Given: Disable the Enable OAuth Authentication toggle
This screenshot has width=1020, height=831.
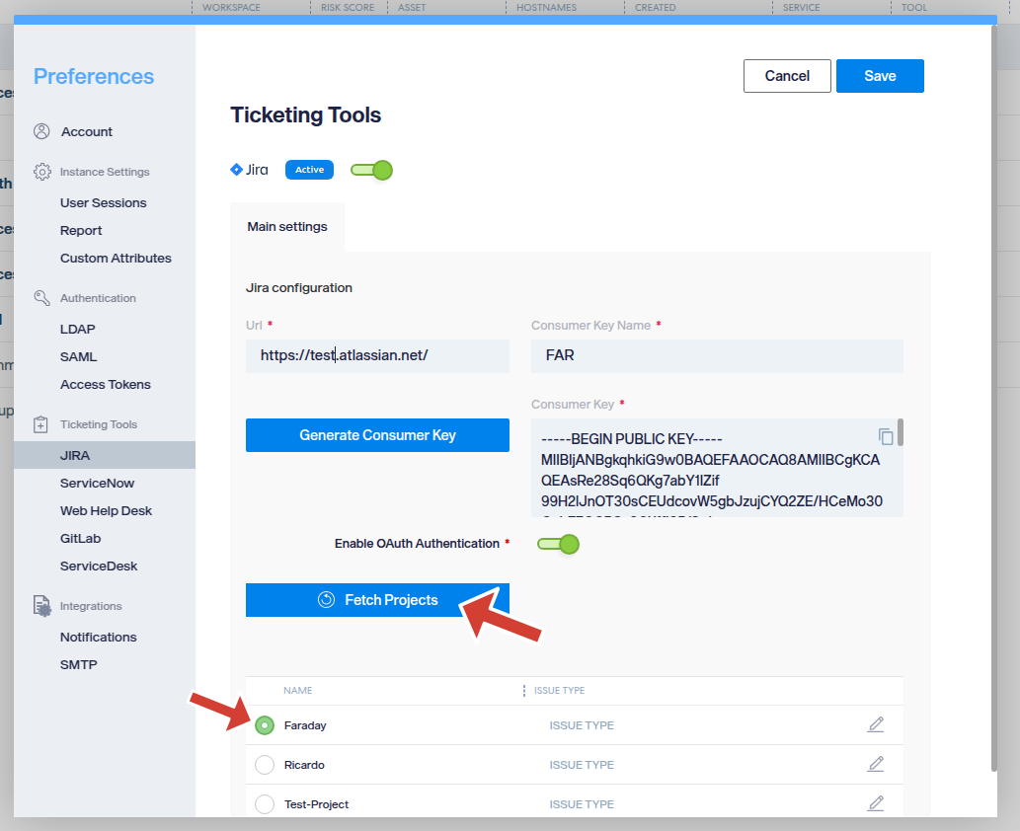Looking at the screenshot, I should [x=558, y=544].
